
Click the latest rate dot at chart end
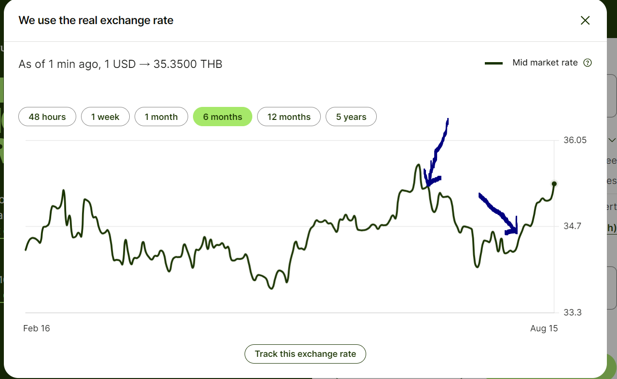pyautogui.click(x=554, y=183)
